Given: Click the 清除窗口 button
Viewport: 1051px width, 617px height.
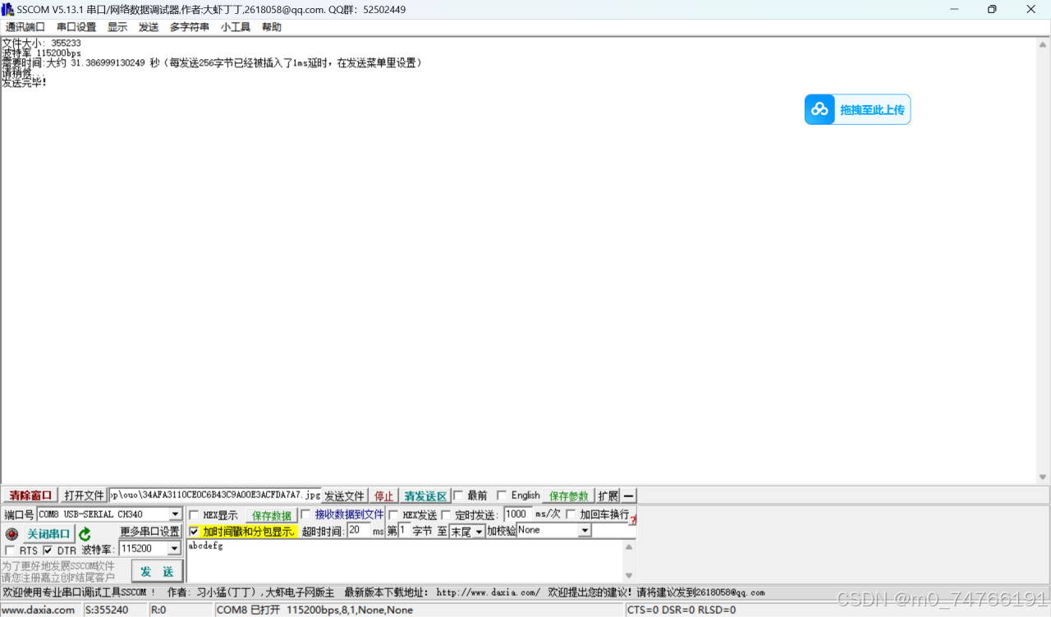Looking at the screenshot, I should pos(30,496).
